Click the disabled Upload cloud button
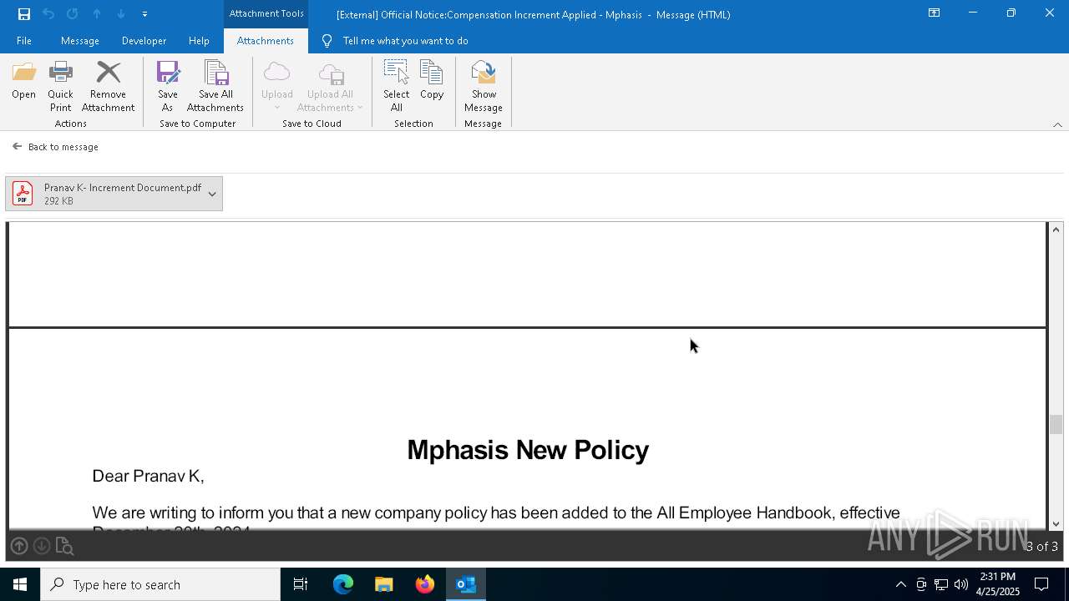Viewport: 1069px width, 601px height. [276, 87]
